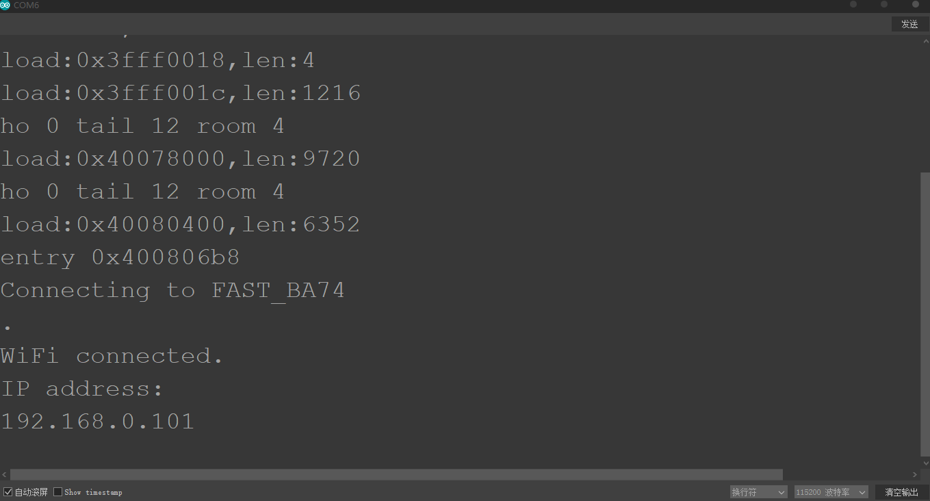
Task: Click the 发送 send button
Action: pos(909,24)
